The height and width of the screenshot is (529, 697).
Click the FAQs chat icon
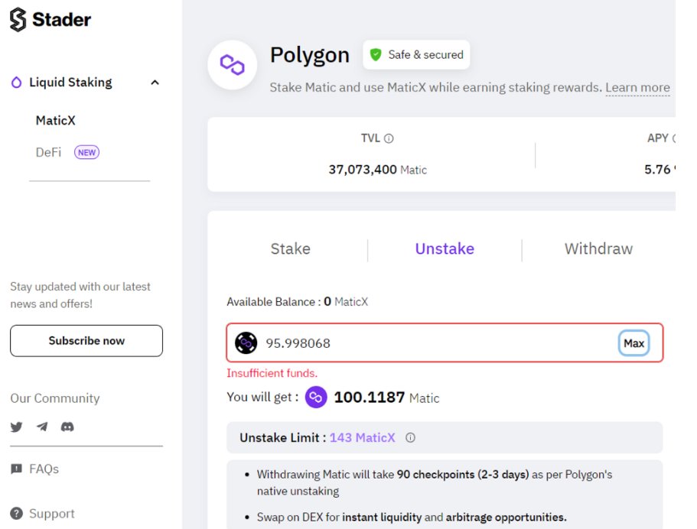point(16,469)
